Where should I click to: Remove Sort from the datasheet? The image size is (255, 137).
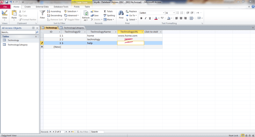[x=55, y=19]
